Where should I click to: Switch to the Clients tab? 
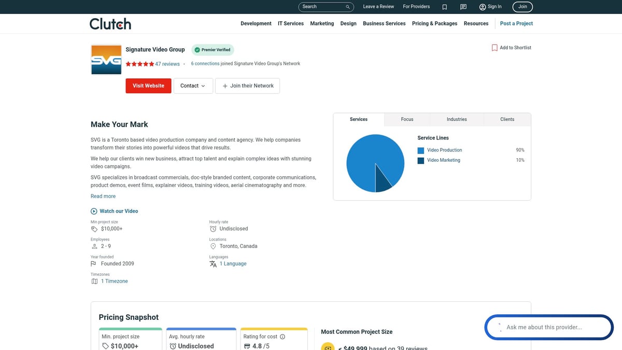coord(507,119)
